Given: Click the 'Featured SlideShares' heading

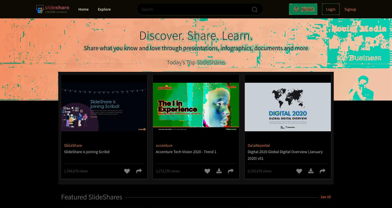Looking at the screenshot, I should [x=92, y=197].
